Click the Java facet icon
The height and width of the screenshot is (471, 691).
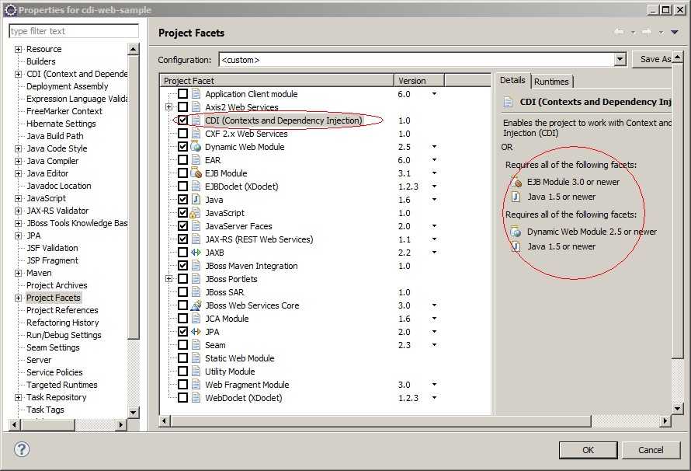pos(196,200)
